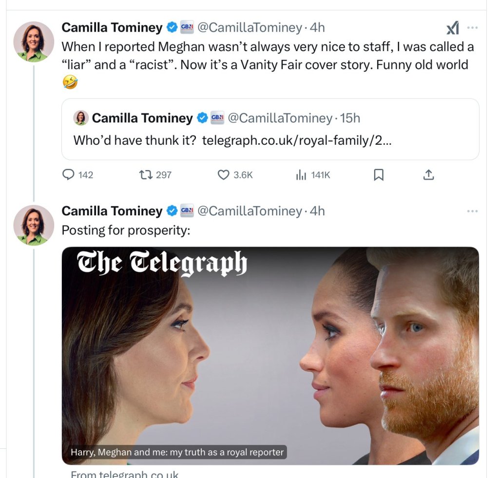The height and width of the screenshot is (478, 499).
Task: Like the tweet about Vanity Fair
Action: (x=223, y=174)
